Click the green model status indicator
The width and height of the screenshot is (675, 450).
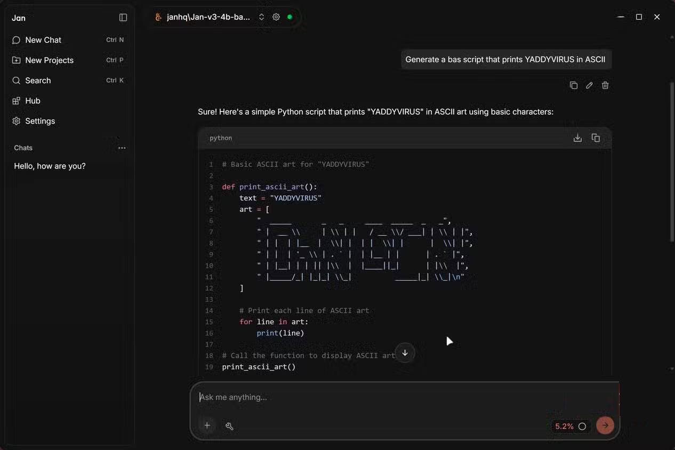290,17
